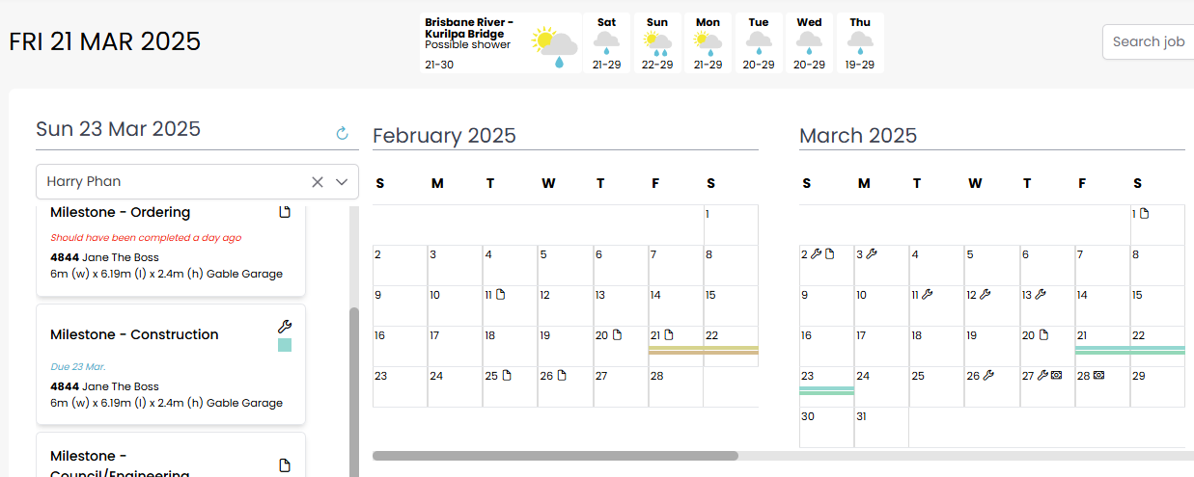Click the refresh icon beside Sun 23 Mar 2025
The image size is (1194, 477).
tap(342, 133)
